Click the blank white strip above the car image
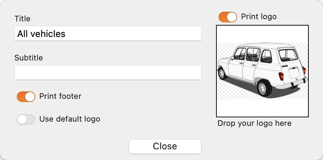This screenshot has width=323, height=160. (x=262, y=34)
